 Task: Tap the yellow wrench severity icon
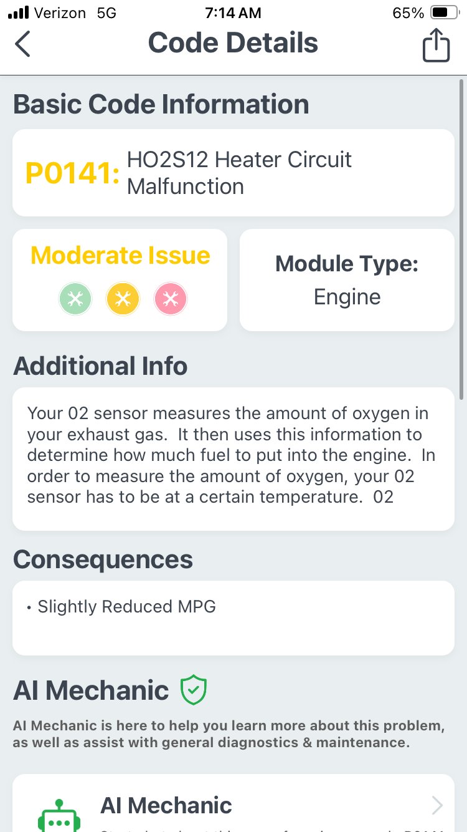[123, 299]
